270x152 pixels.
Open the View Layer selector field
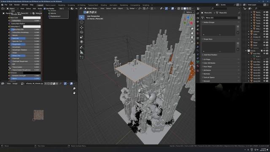pos(254,5)
